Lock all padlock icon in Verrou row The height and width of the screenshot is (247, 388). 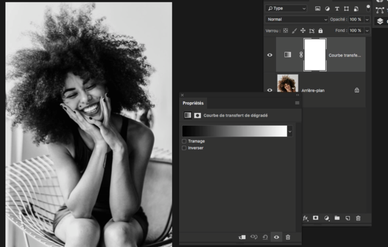pyautogui.click(x=320, y=31)
